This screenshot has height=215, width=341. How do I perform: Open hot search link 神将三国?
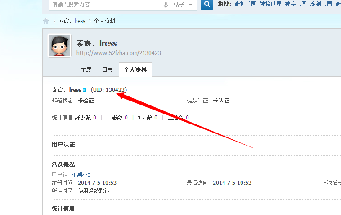(x=296, y=4)
